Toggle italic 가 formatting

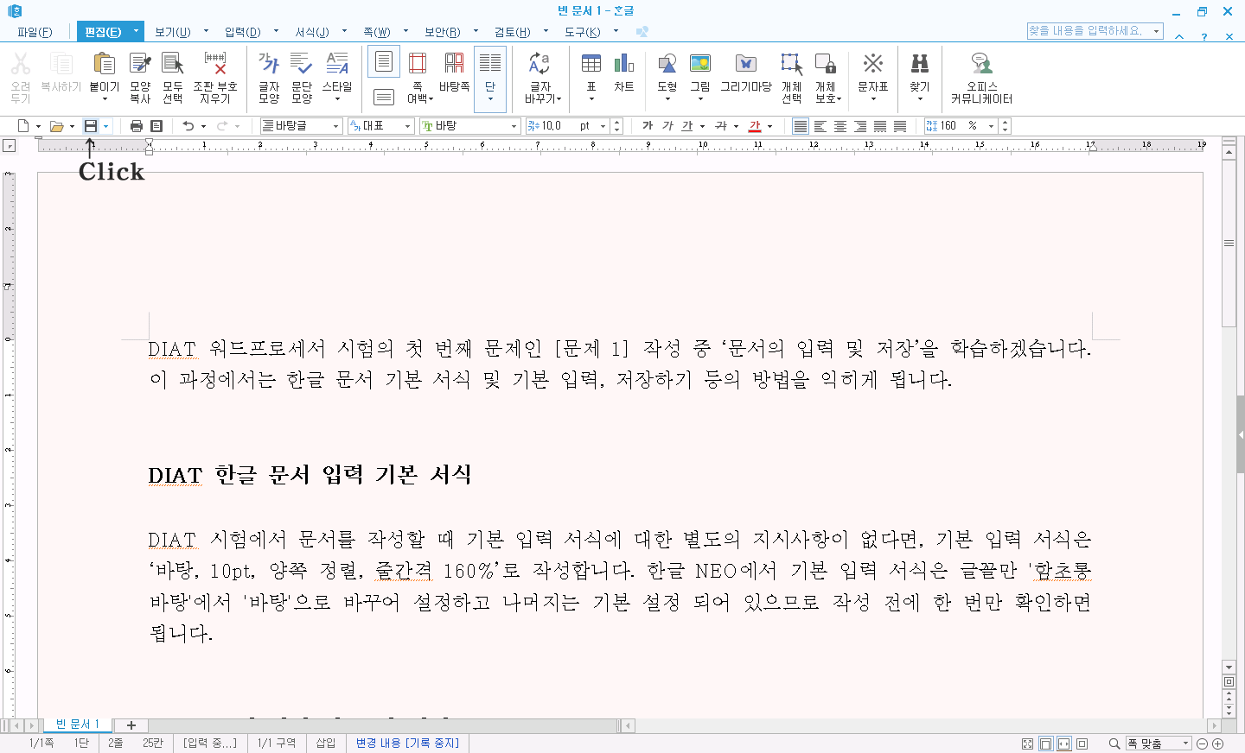pos(667,126)
